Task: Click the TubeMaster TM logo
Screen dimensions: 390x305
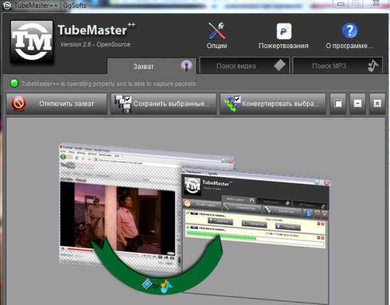Action: pyautogui.click(x=32, y=42)
